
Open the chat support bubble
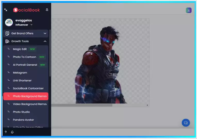click(x=186, y=123)
